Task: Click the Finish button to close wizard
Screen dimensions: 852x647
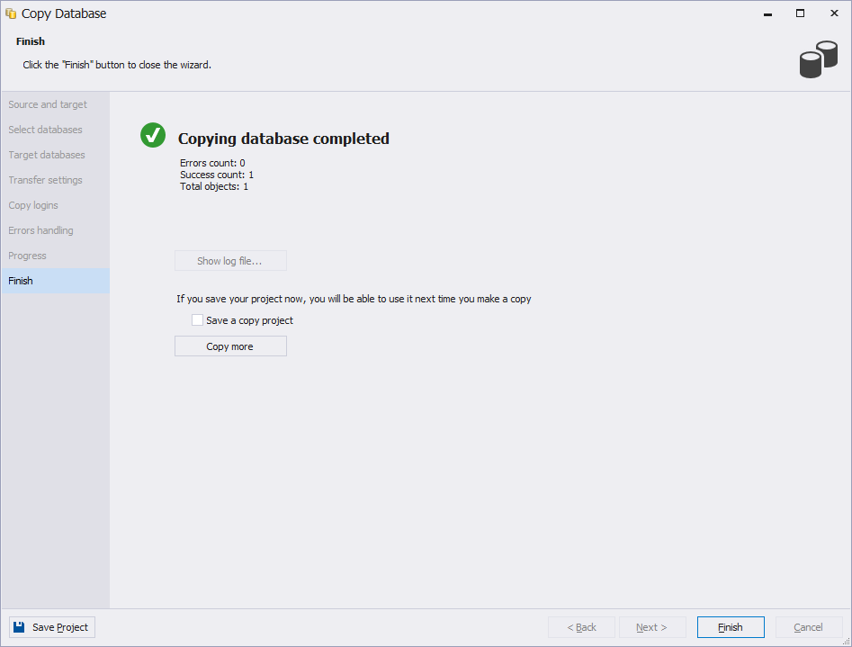Action: (x=731, y=627)
